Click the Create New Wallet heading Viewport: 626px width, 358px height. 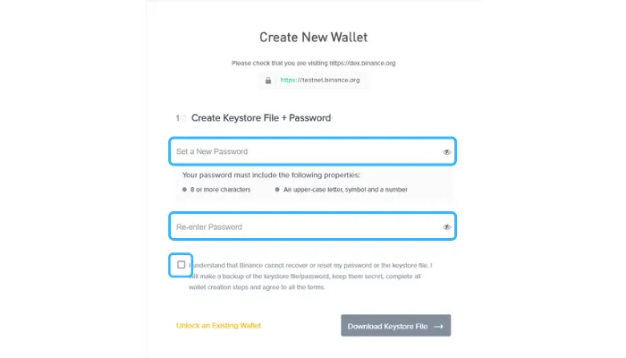point(313,38)
